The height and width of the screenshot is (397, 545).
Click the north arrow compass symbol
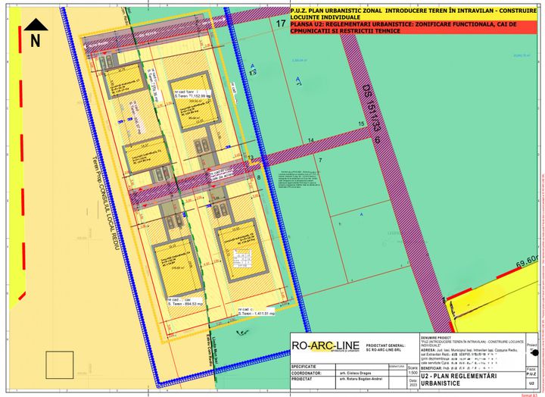click(x=35, y=34)
